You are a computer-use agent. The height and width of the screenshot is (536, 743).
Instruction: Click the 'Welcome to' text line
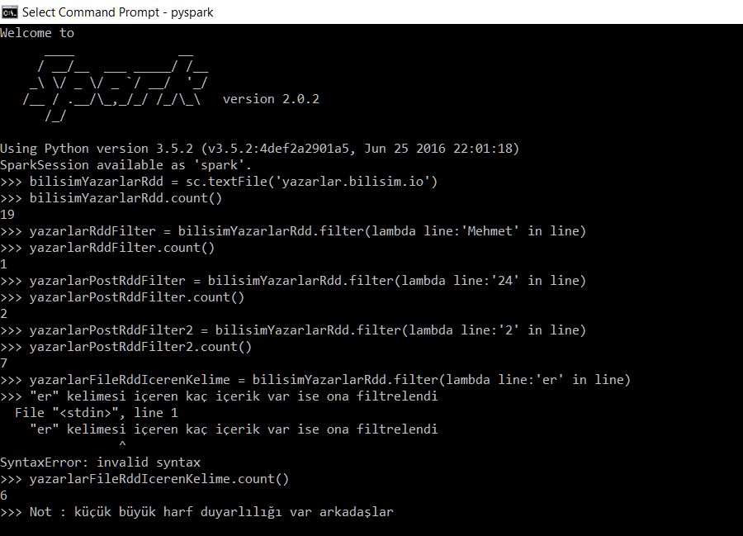pyautogui.click(x=37, y=33)
